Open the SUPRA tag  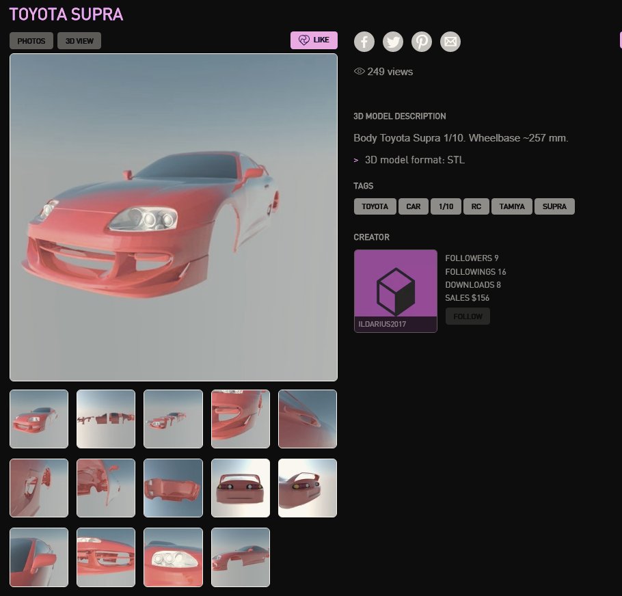554,206
